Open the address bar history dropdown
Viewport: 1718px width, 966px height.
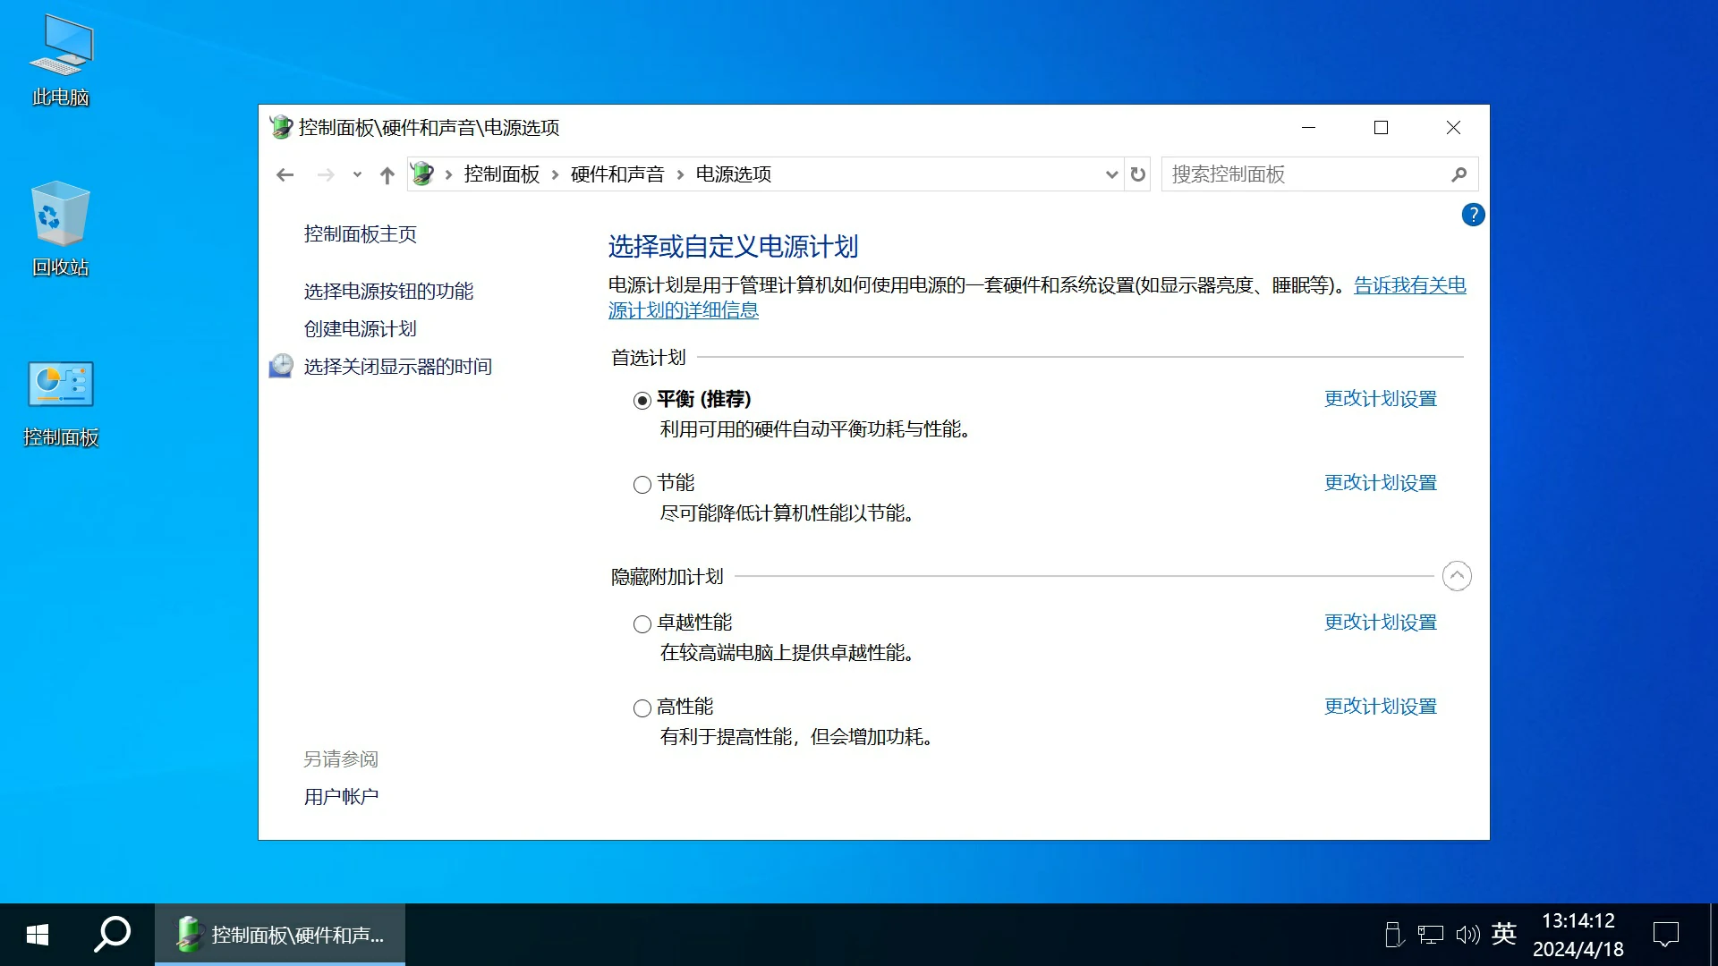(x=1111, y=174)
